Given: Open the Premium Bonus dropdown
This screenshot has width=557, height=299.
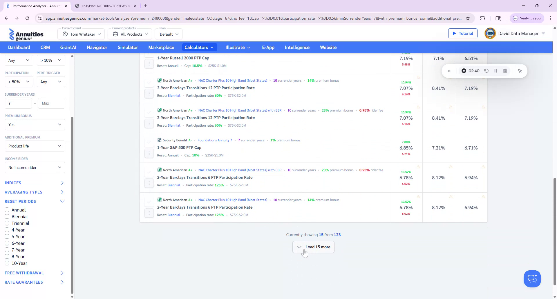Looking at the screenshot, I should tap(35, 125).
